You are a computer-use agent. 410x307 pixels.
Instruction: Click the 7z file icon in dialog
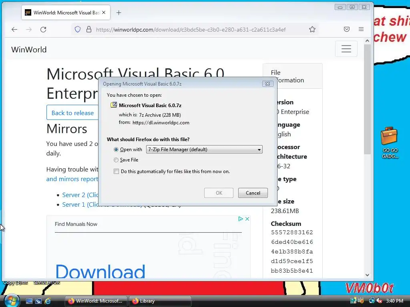pos(114,105)
